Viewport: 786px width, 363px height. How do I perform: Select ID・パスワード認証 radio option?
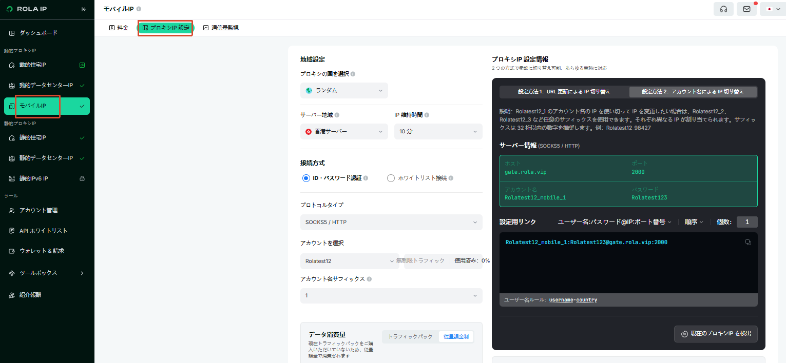[306, 178]
